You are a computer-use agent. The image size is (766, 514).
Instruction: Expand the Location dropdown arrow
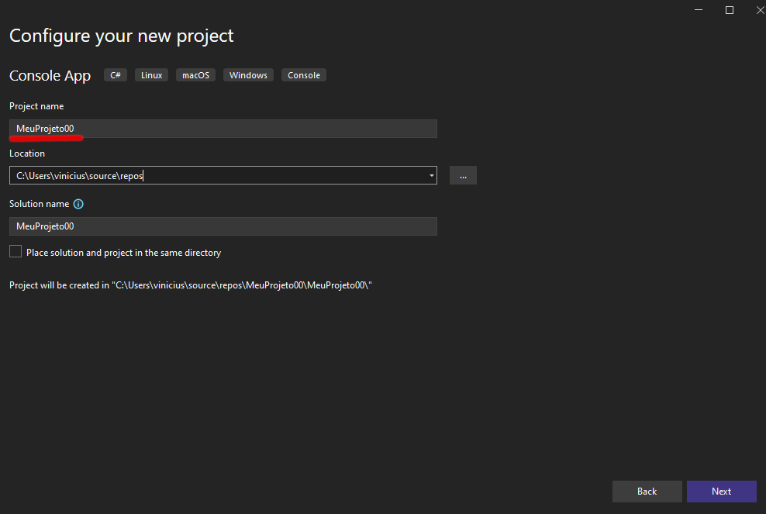431,176
